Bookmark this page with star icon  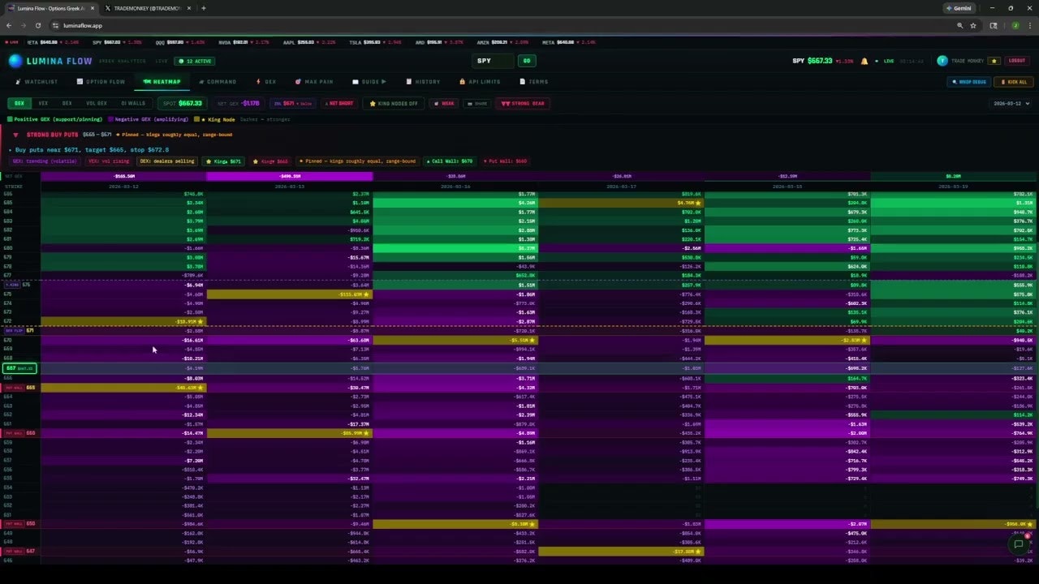tap(972, 25)
